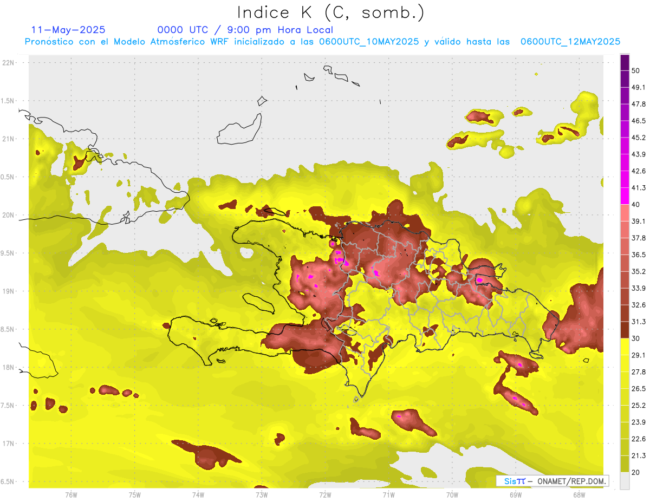Click the dark purple colorbar swatch at 50
The width and height of the screenshot is (650, 502).
tap(625, 63)
